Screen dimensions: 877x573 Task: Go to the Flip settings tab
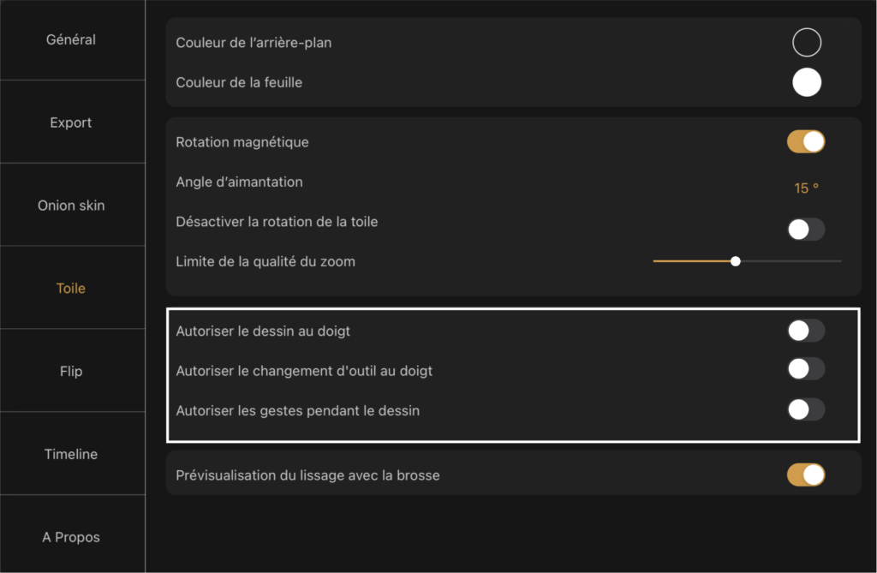[x=71, y=371]
